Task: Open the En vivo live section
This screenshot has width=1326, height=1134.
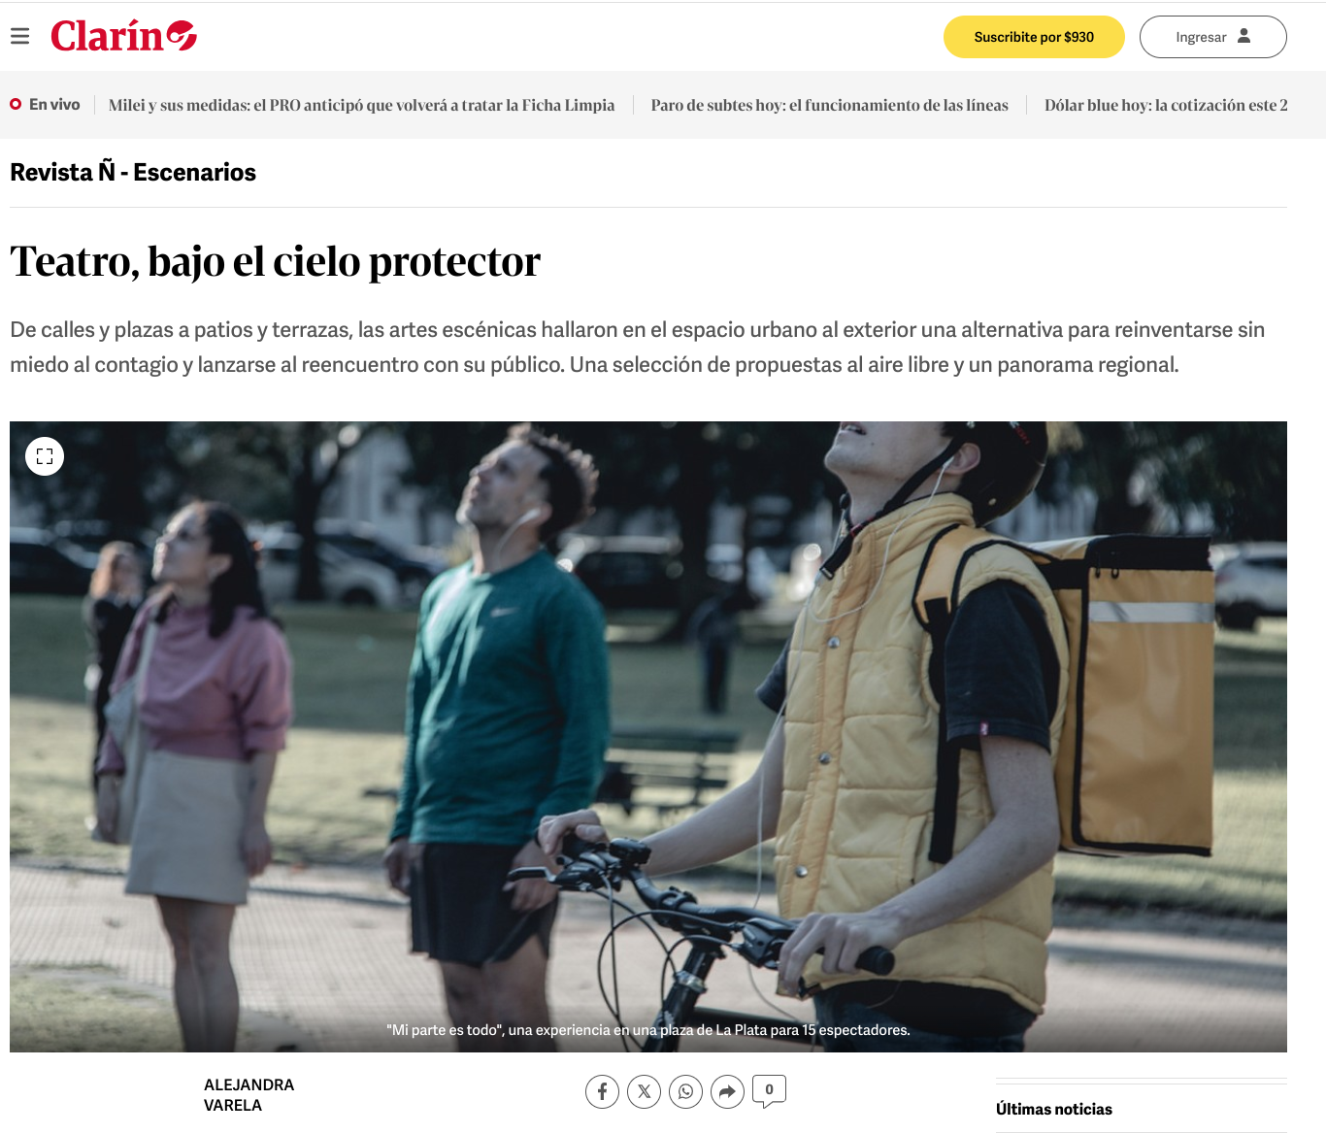Action: (x=45, y=104)
